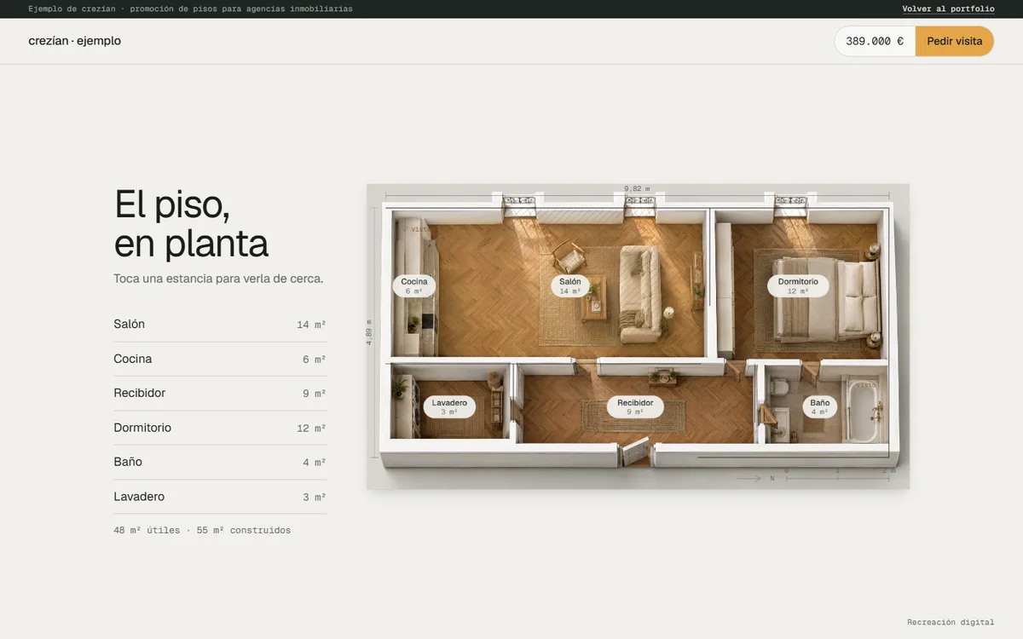The height and width of the screenshot is (639, 1023).
Task: Click the "48 m² útiles · 55 m² construidos" summary
Action: click(202, 530)
